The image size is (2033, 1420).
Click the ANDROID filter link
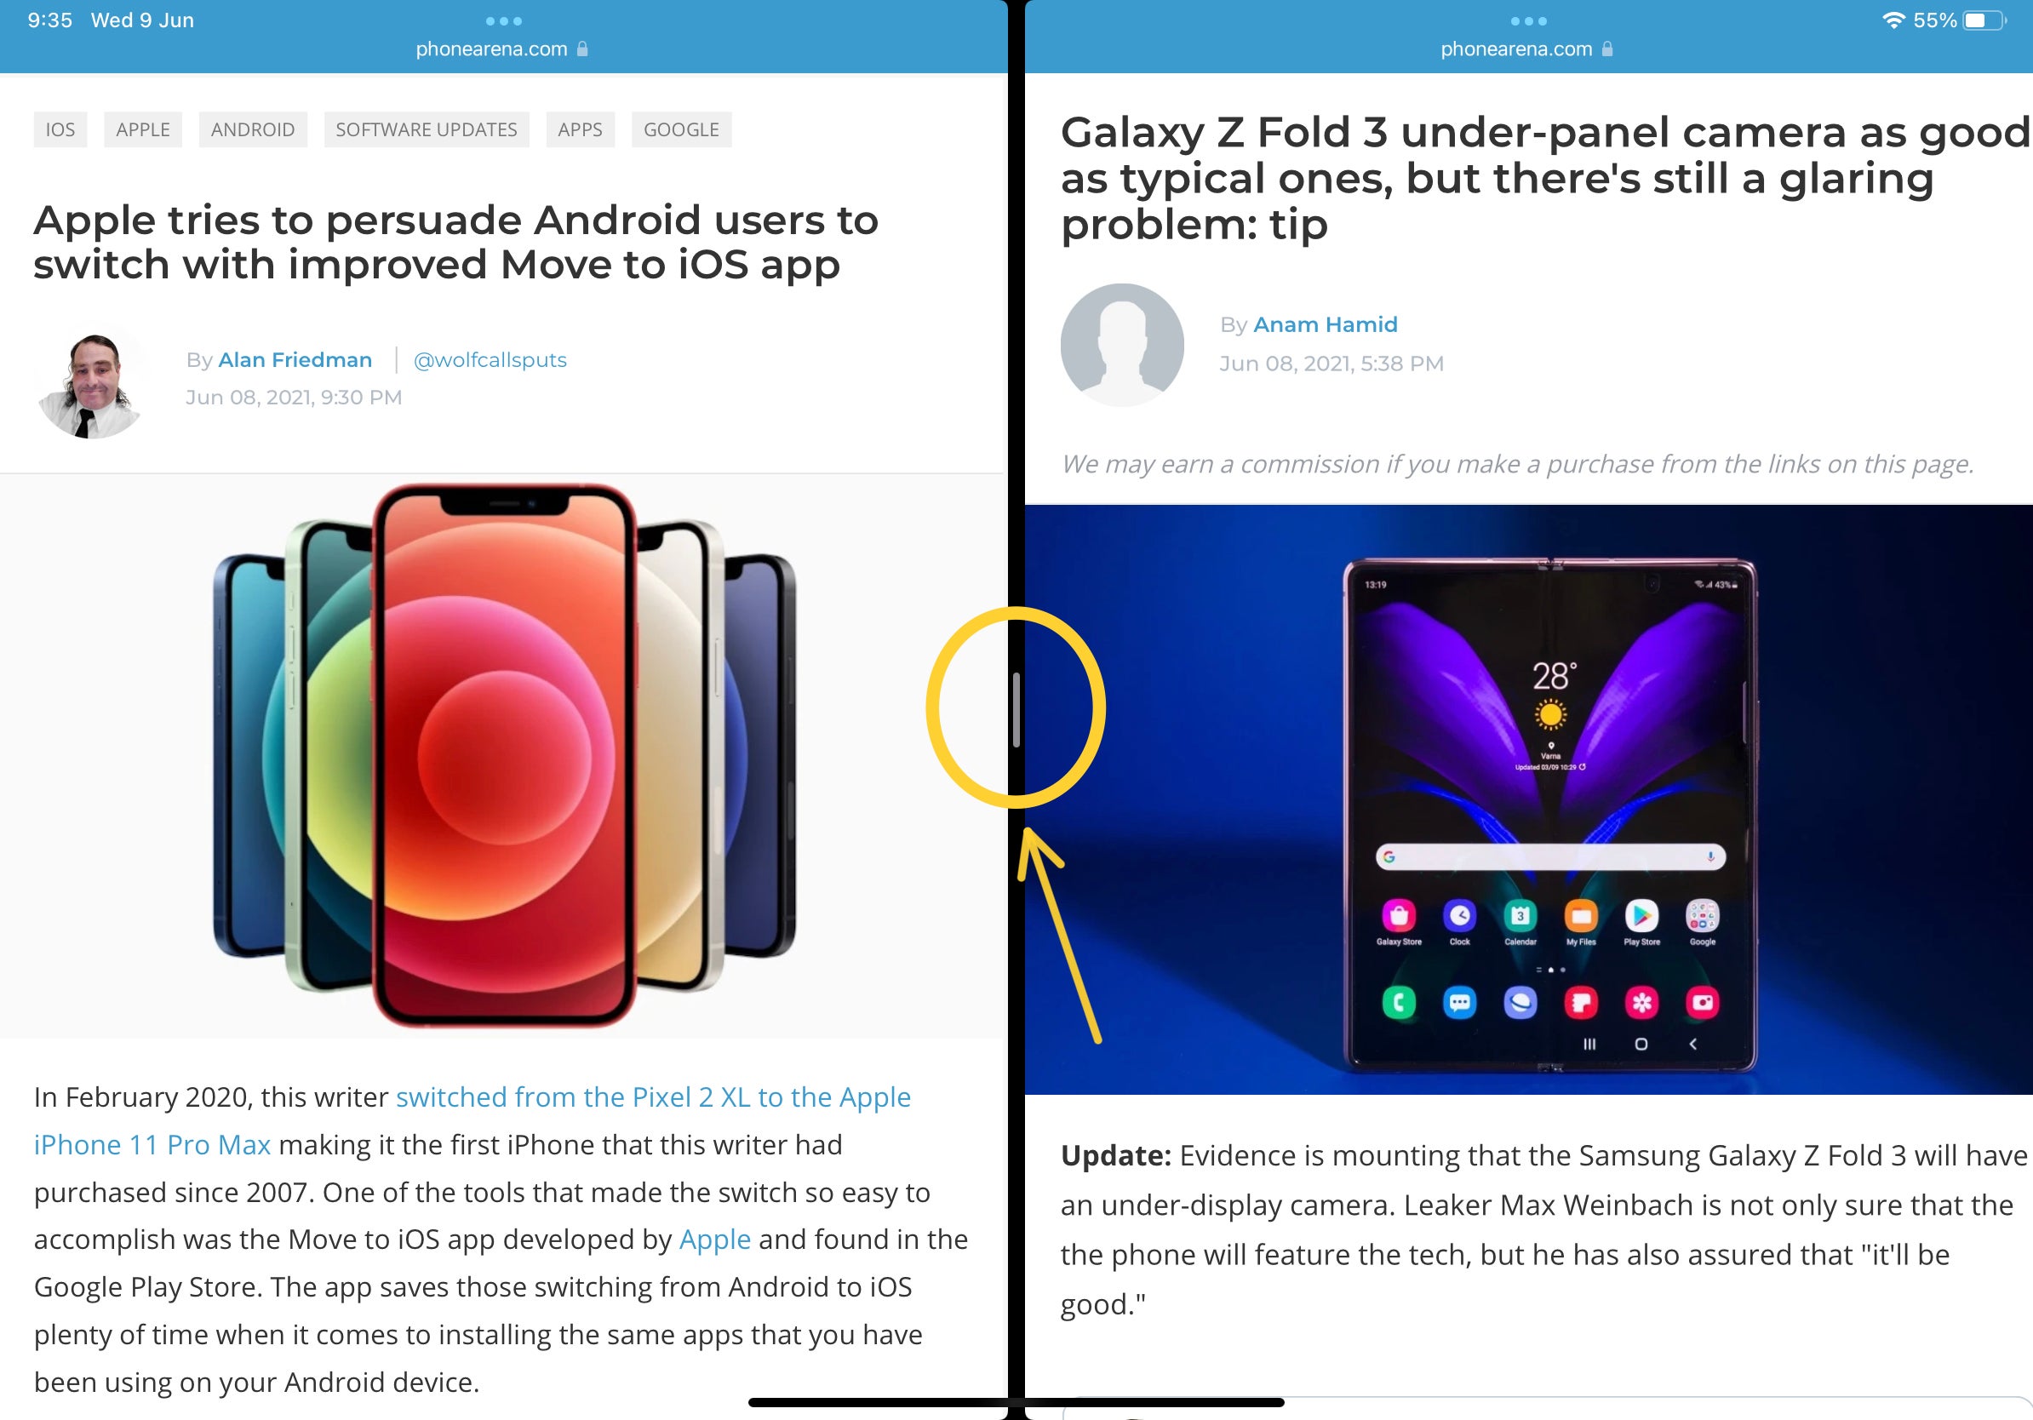[x=252, y=129]
